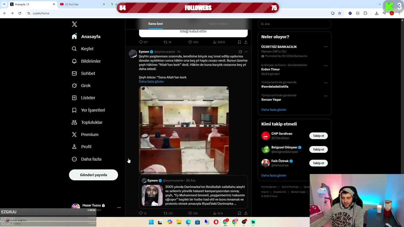
Task: Open ÜCRETSİZ BANKACILIK ad options
Action: (x=326, y=47)
